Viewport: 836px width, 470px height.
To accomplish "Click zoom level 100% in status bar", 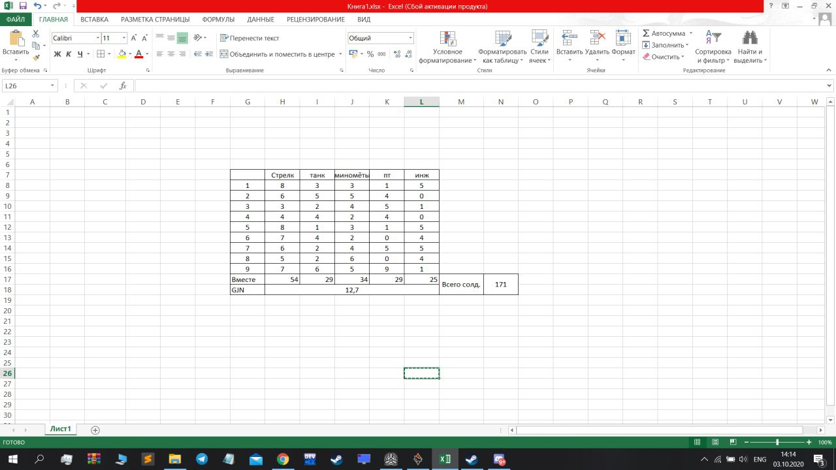I will click(824, 442).
